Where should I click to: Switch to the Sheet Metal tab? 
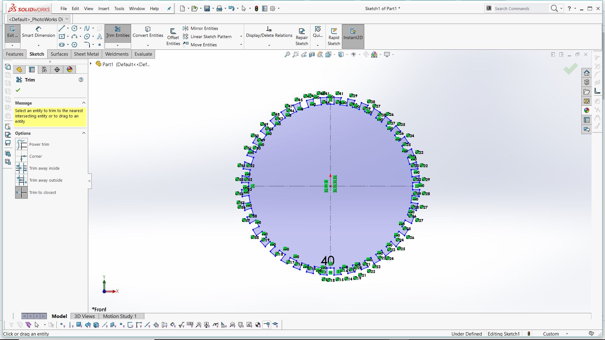(x=86, y=54)
